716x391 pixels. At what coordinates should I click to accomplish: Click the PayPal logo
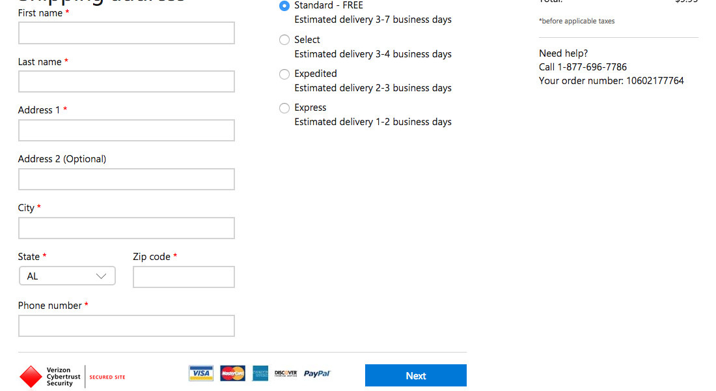(x=317, y=373)
